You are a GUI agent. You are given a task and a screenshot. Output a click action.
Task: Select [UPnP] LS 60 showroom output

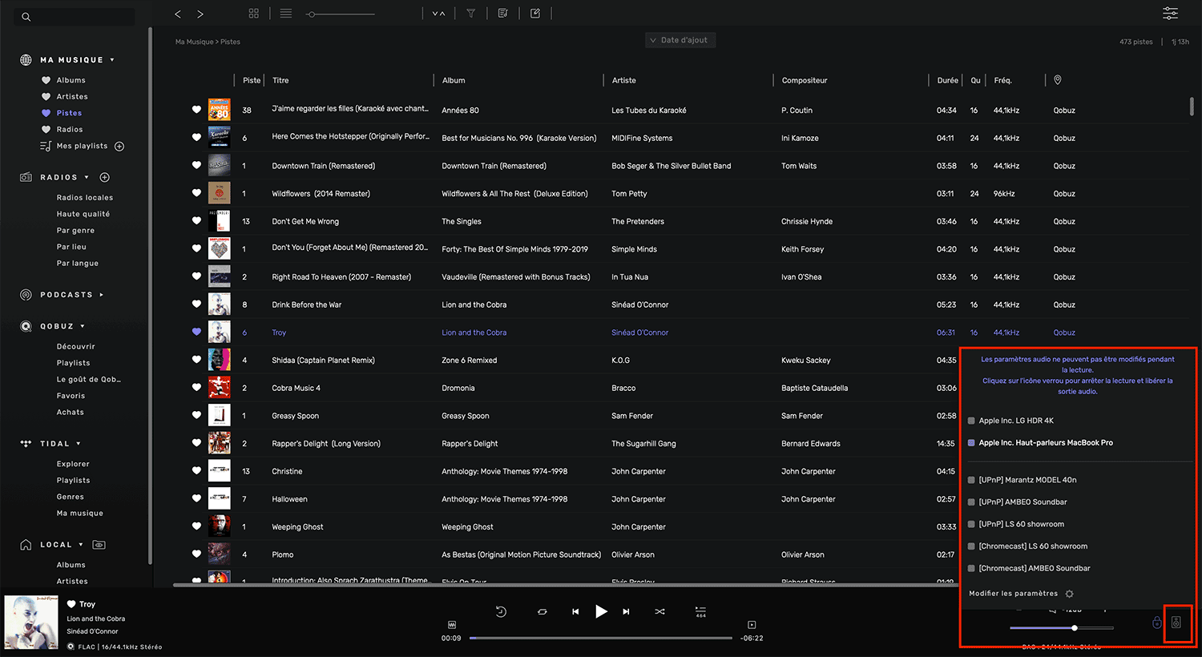1016,524
